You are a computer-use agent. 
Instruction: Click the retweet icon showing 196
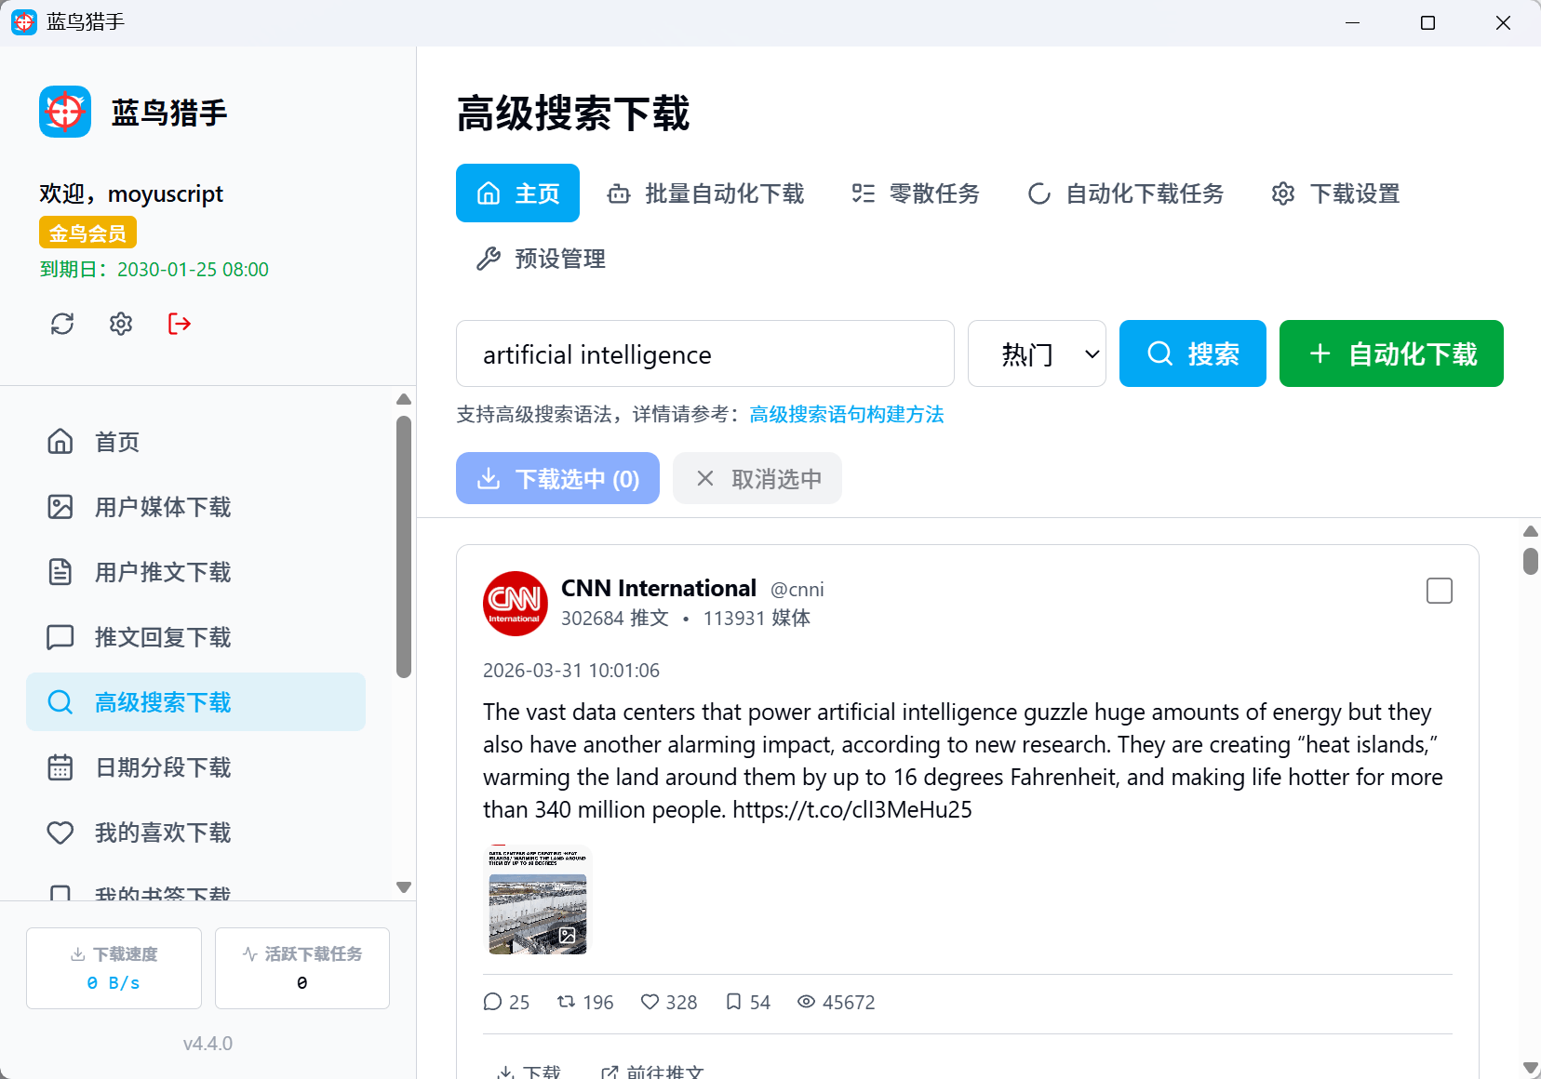pyautogui.click(x=566, y=1002)
